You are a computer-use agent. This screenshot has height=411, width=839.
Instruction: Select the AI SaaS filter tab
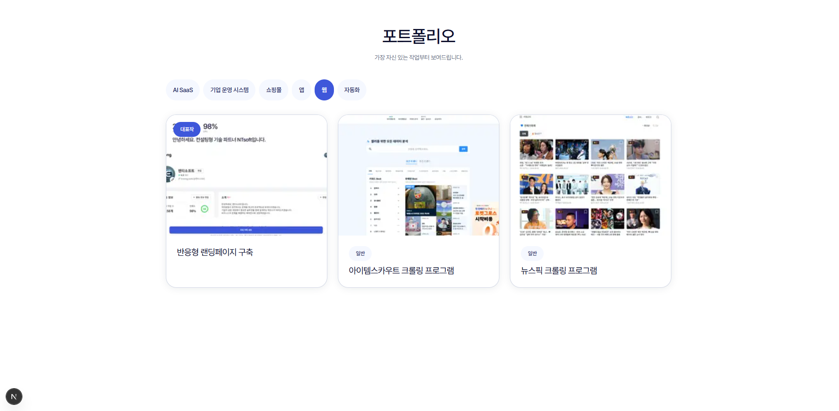point(183,90)
